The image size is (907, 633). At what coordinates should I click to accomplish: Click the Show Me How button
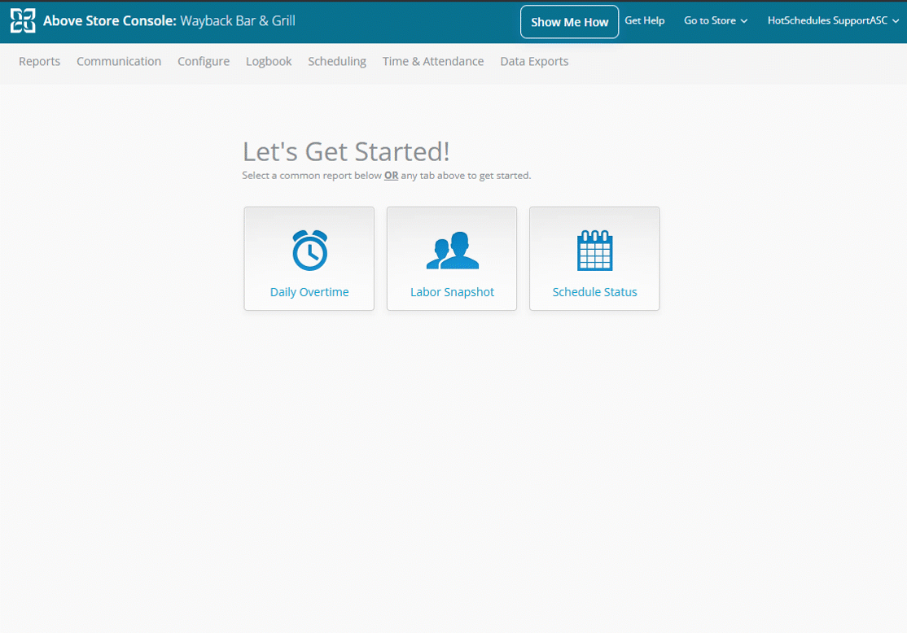[x=569, y=22]
